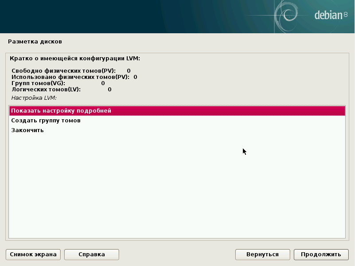Click the 'Групп томов(VG)' label
Screen dimensions: 355x266
click(x=38, y=83)
